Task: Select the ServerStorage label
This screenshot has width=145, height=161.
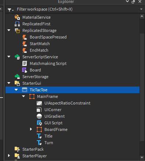Action: [x=35, y=77]
